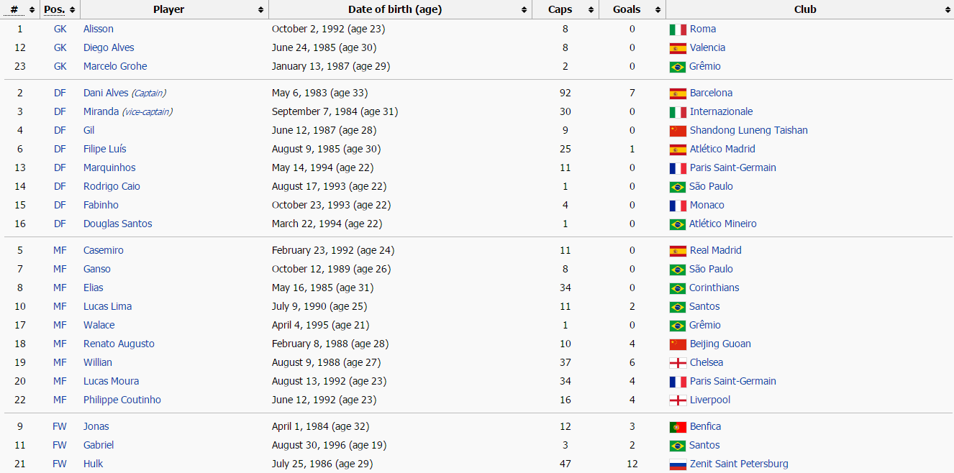954x473 pixels.
Task: Sort table by the Caps column arrows
Action: (591, 10)
